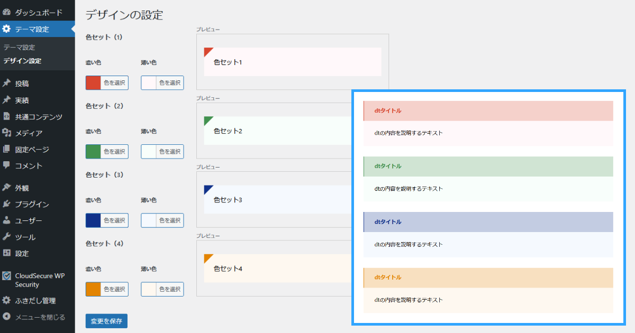Click the テーマ設定 gear icon
The image size is (635, 333).
pyautogui.click(x=7, y=29)
